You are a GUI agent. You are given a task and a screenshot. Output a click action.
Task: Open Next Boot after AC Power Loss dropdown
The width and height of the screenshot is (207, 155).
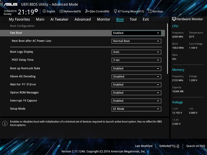[x=136, y=41]
